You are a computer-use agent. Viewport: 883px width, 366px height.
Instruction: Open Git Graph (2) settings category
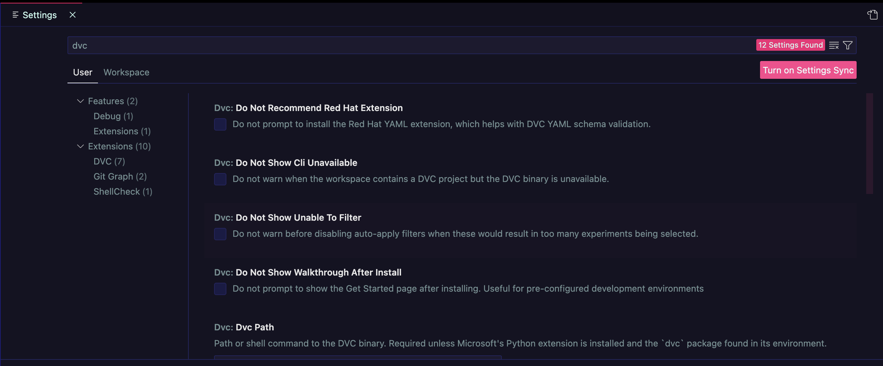click(120, 176)
